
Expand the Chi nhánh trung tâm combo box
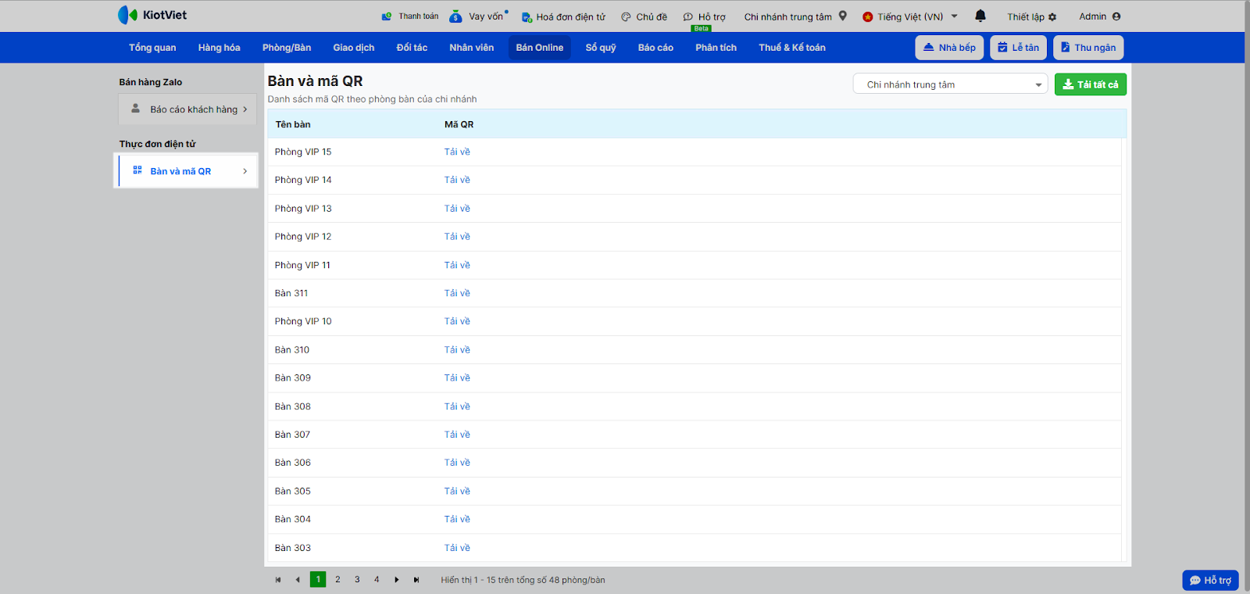[1038, 85]
